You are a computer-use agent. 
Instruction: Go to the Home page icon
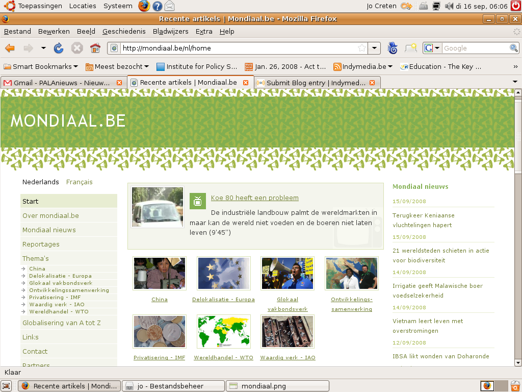(x=95, y=48)
